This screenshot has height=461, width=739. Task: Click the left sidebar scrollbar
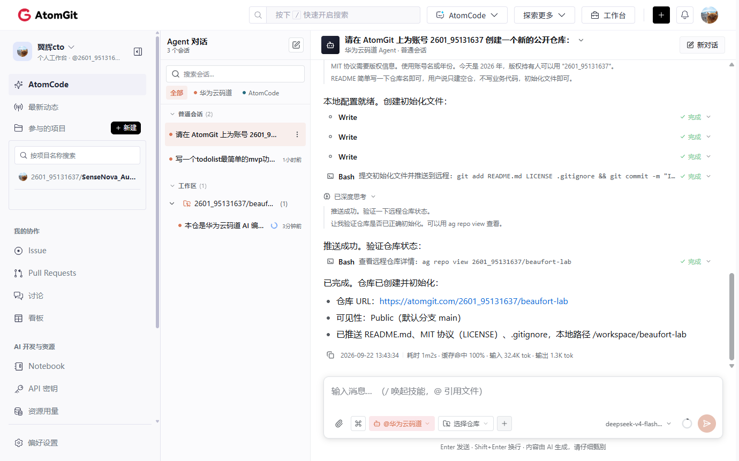click(157, 182)
